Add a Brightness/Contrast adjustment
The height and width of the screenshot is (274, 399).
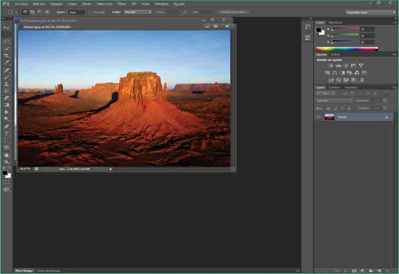coord(331,65)
